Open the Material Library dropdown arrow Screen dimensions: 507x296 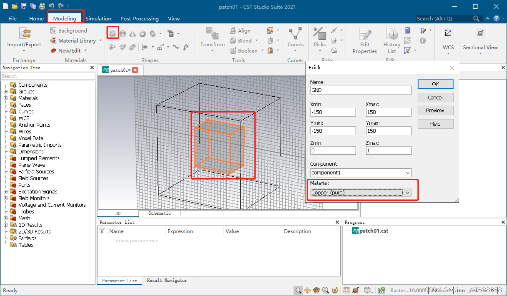100,41
